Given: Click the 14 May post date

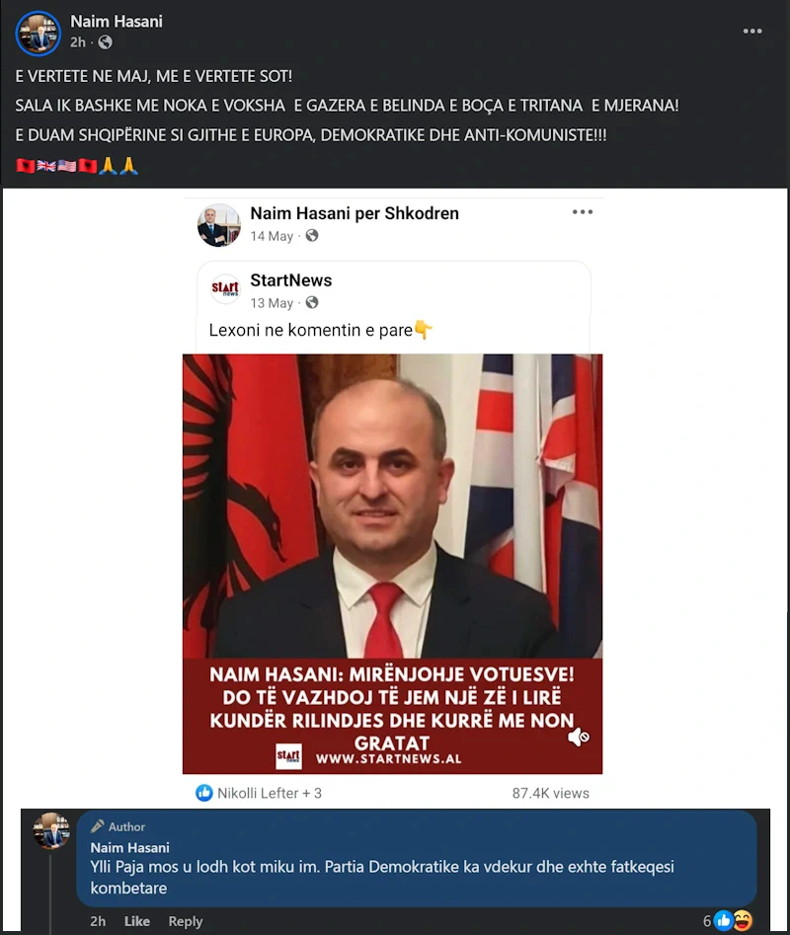Looking at the screenshot, I should tap(272, 236).
